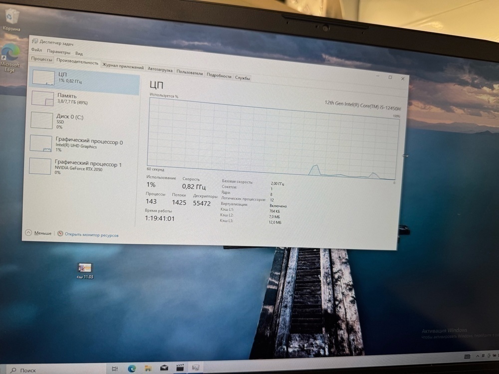Click the Диск 0 mini graph thumbnail
499x374 pixels.
[42, 121]
